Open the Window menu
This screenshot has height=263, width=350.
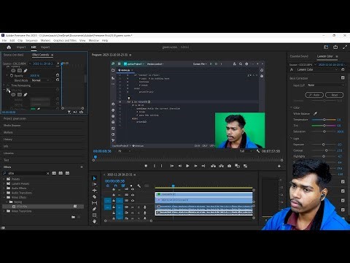tap(94, 40)
